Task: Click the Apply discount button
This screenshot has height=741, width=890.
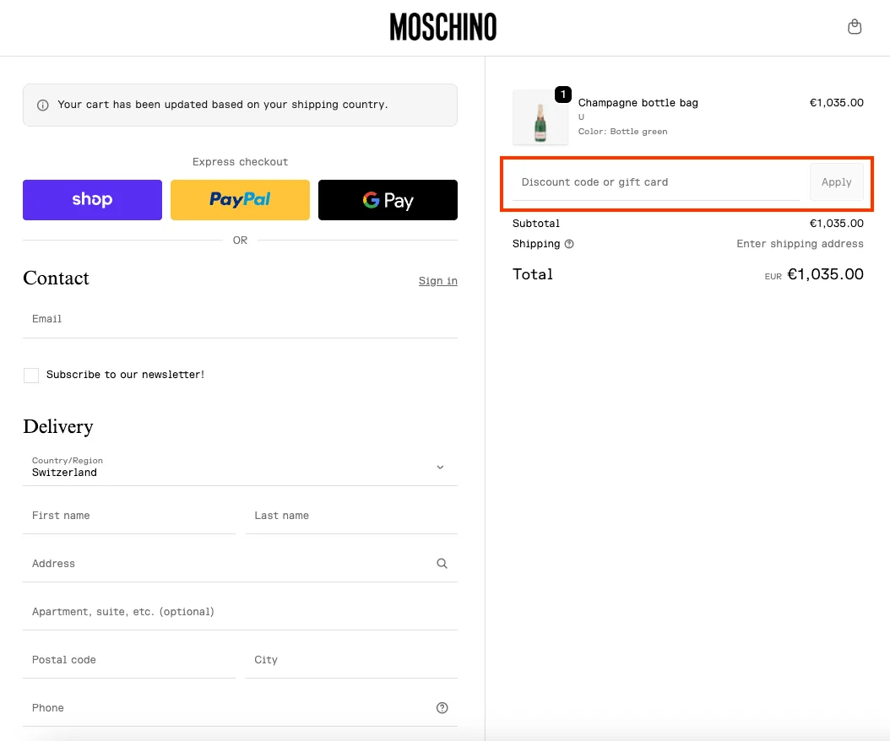Action: [x=836, y=181]
